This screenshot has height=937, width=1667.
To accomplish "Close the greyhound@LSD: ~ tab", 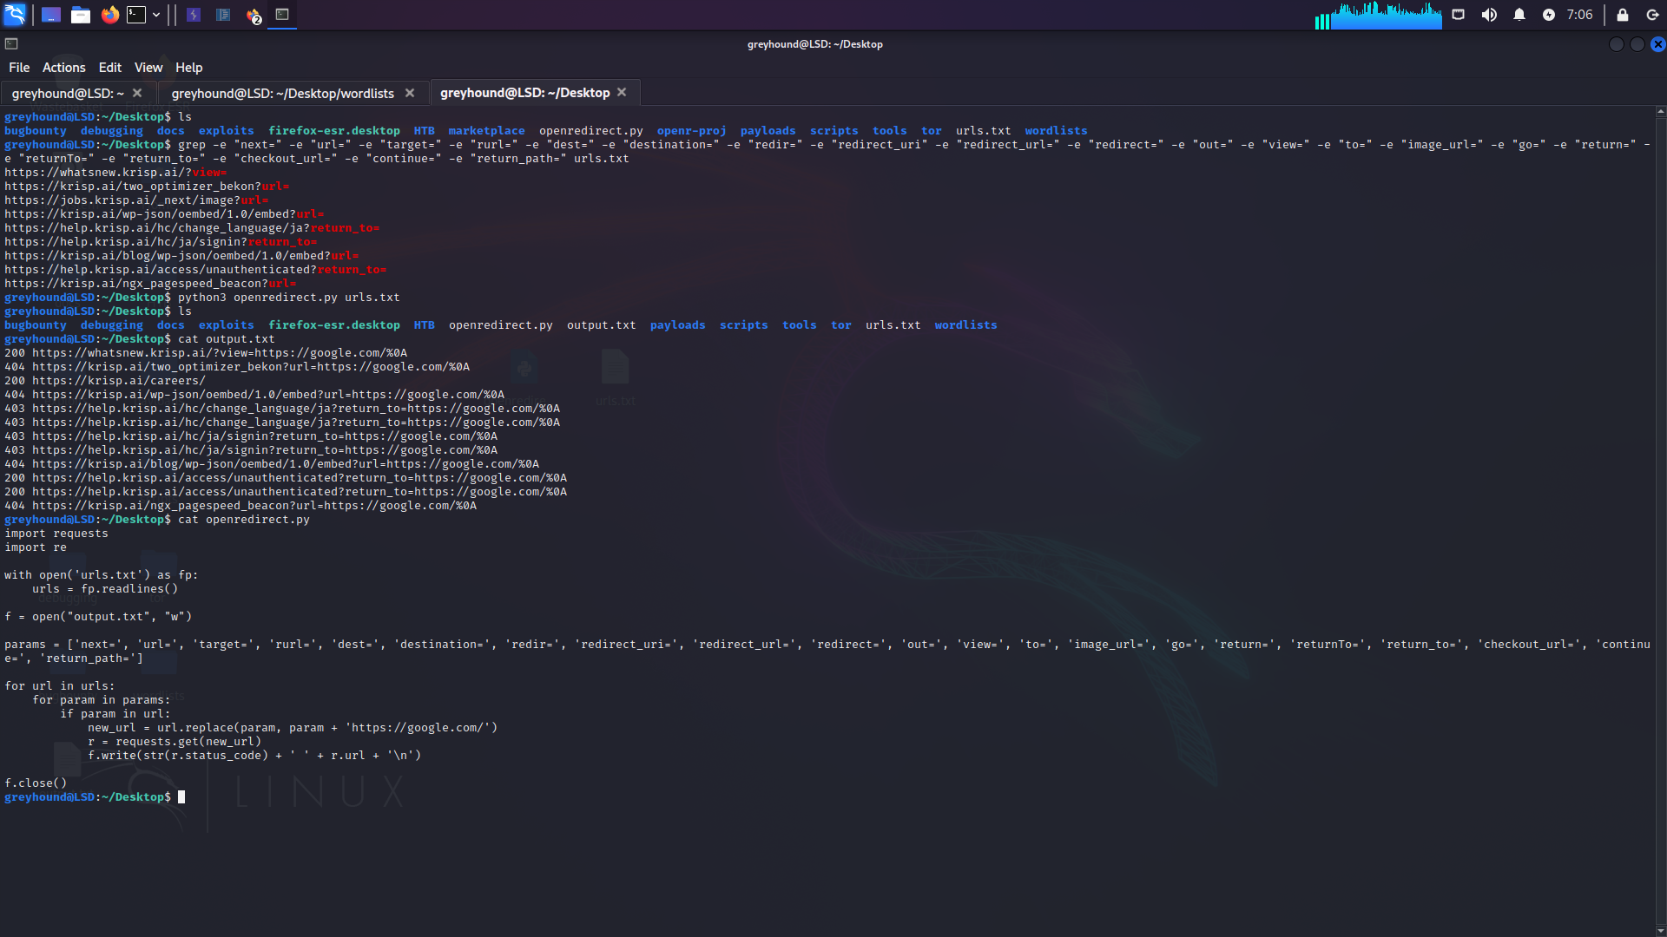I will (137, 93).
